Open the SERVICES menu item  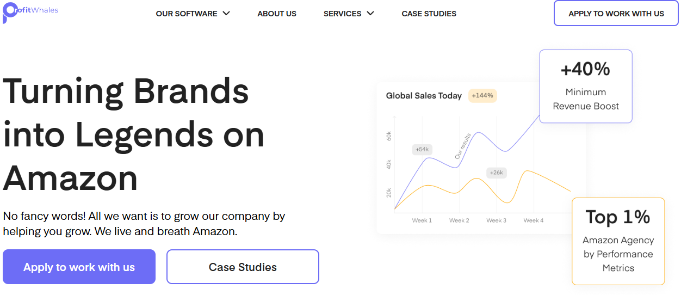tap(342, 14)
